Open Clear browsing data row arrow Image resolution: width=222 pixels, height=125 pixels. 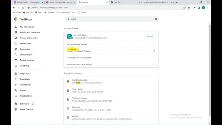coord(154,82)
